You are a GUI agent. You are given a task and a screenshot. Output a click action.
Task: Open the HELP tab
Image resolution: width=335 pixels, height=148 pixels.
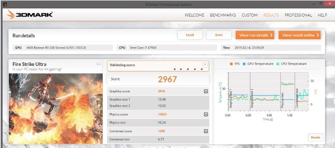pos(322,15)
